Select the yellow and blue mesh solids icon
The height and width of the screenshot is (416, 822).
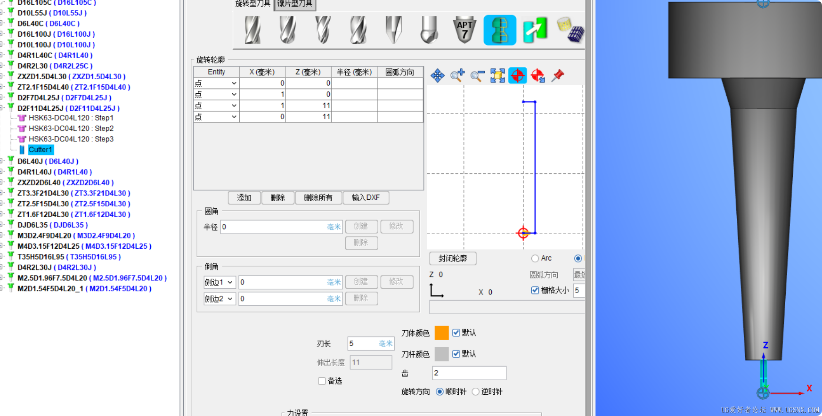click(570, 29)
